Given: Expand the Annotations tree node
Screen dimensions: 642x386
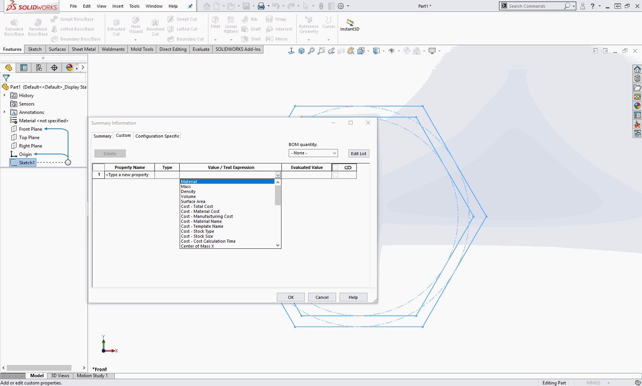Looking at the screenshot, I should [x=5, y=112].
